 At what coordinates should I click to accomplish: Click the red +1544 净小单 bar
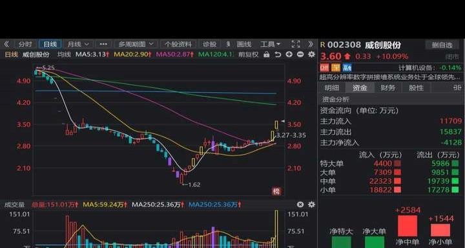tap(440, 230)
